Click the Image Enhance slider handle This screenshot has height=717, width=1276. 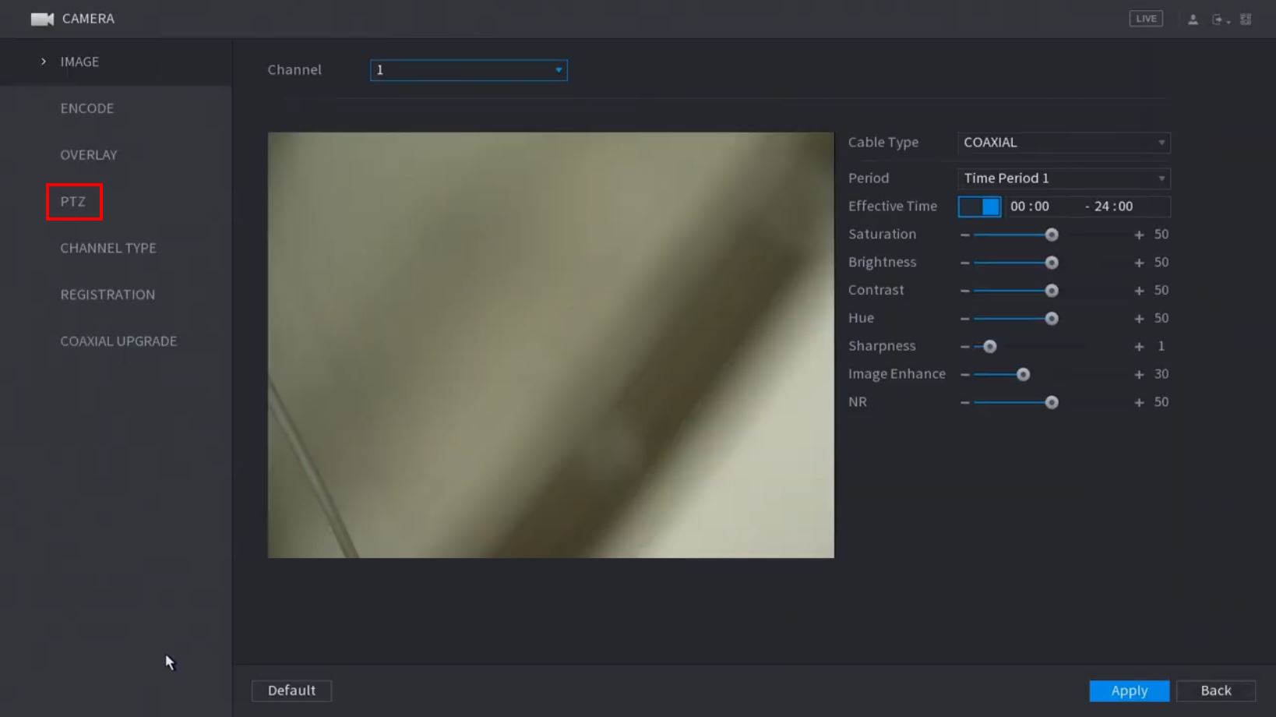[1023, 375]
